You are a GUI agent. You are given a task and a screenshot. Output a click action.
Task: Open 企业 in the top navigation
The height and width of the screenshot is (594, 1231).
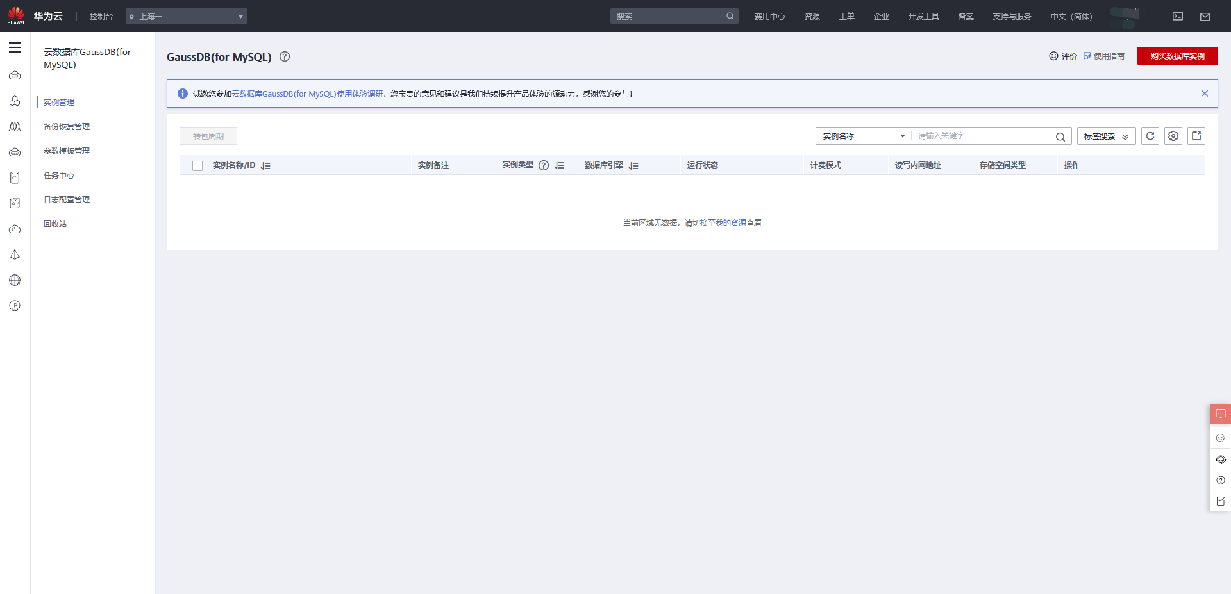[882, 17]
